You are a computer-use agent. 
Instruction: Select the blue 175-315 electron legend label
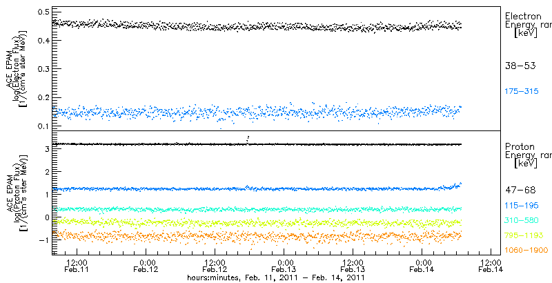point(522,92)
